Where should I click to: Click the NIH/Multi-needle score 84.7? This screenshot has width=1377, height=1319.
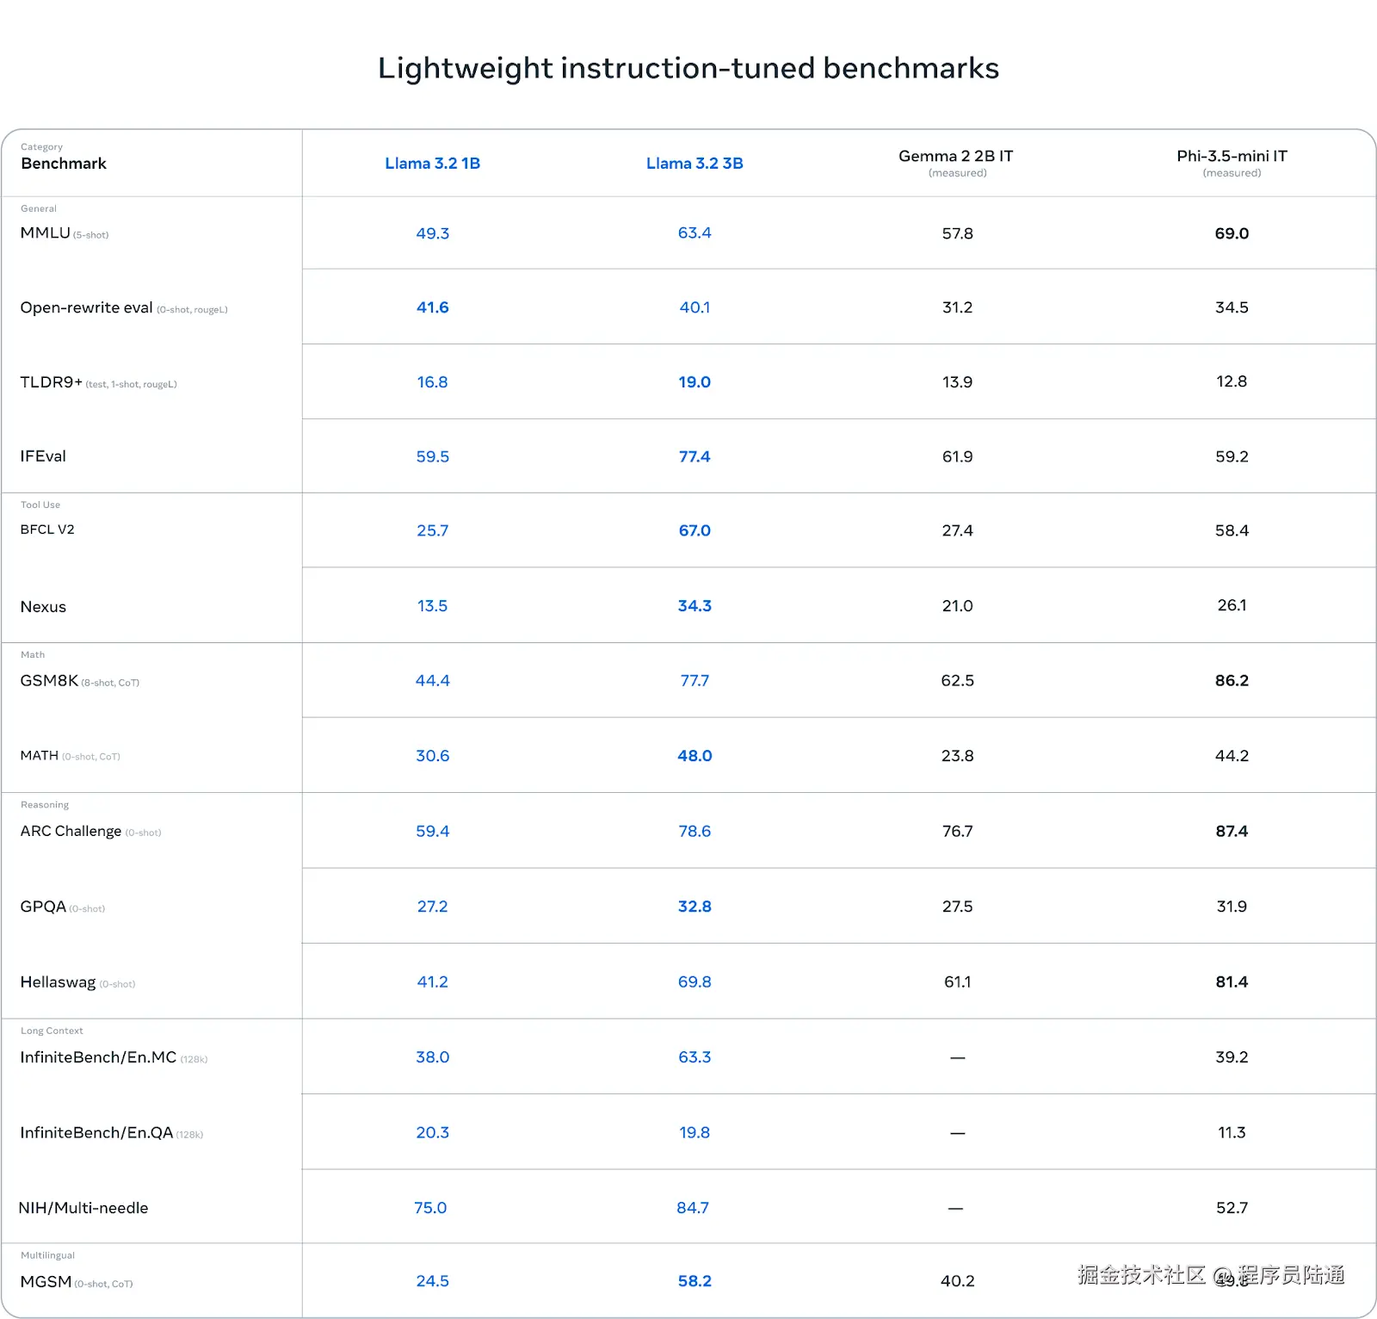click(x=693, y=1208)
